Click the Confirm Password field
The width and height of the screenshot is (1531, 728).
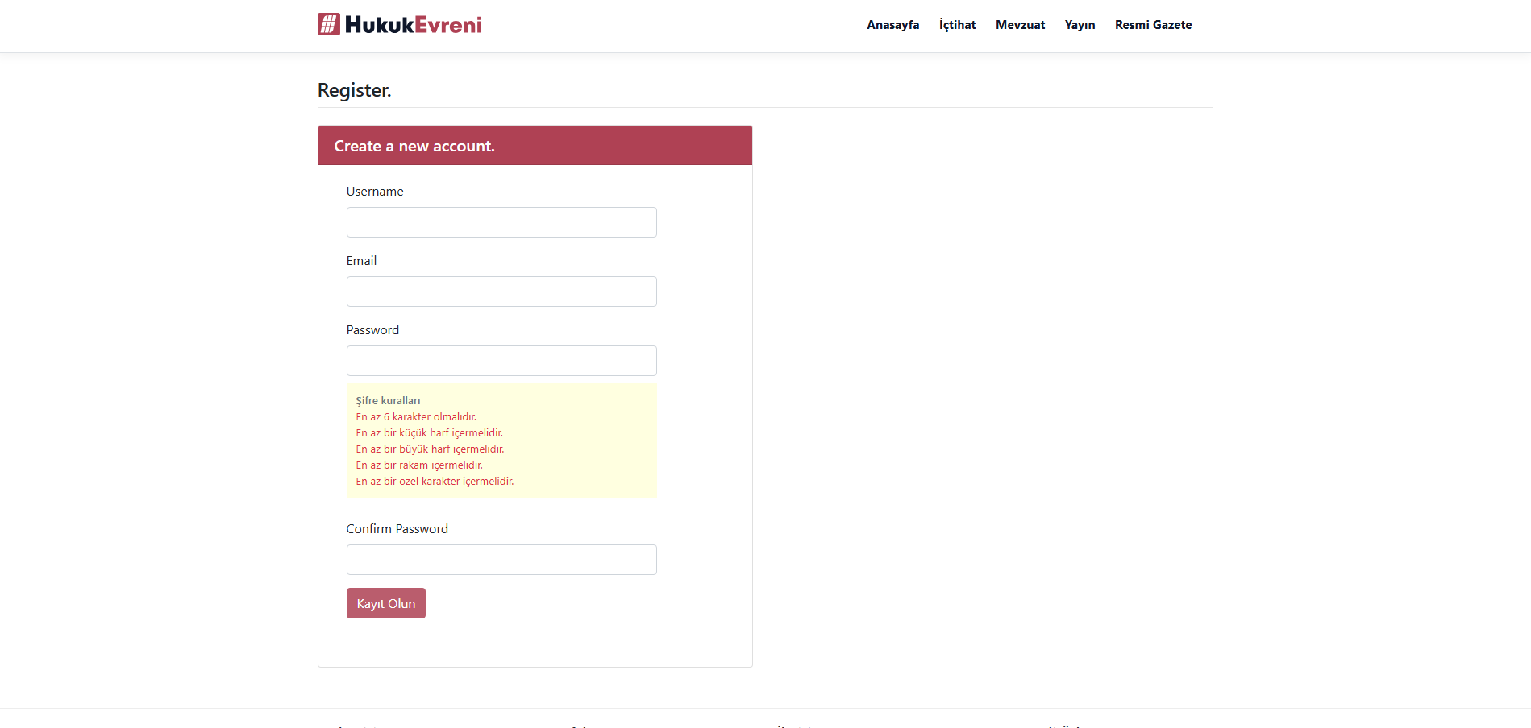coord(501,560)
